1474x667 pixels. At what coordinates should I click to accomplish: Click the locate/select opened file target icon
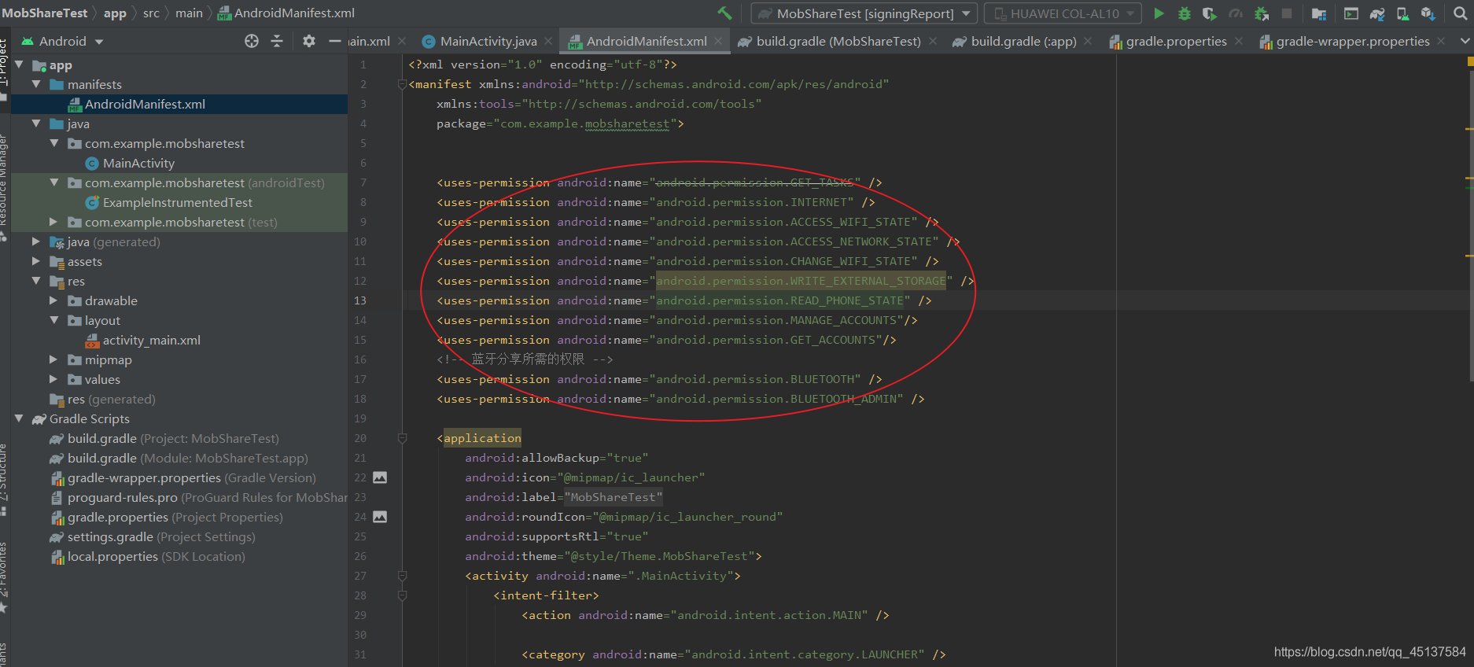point(252,41)
